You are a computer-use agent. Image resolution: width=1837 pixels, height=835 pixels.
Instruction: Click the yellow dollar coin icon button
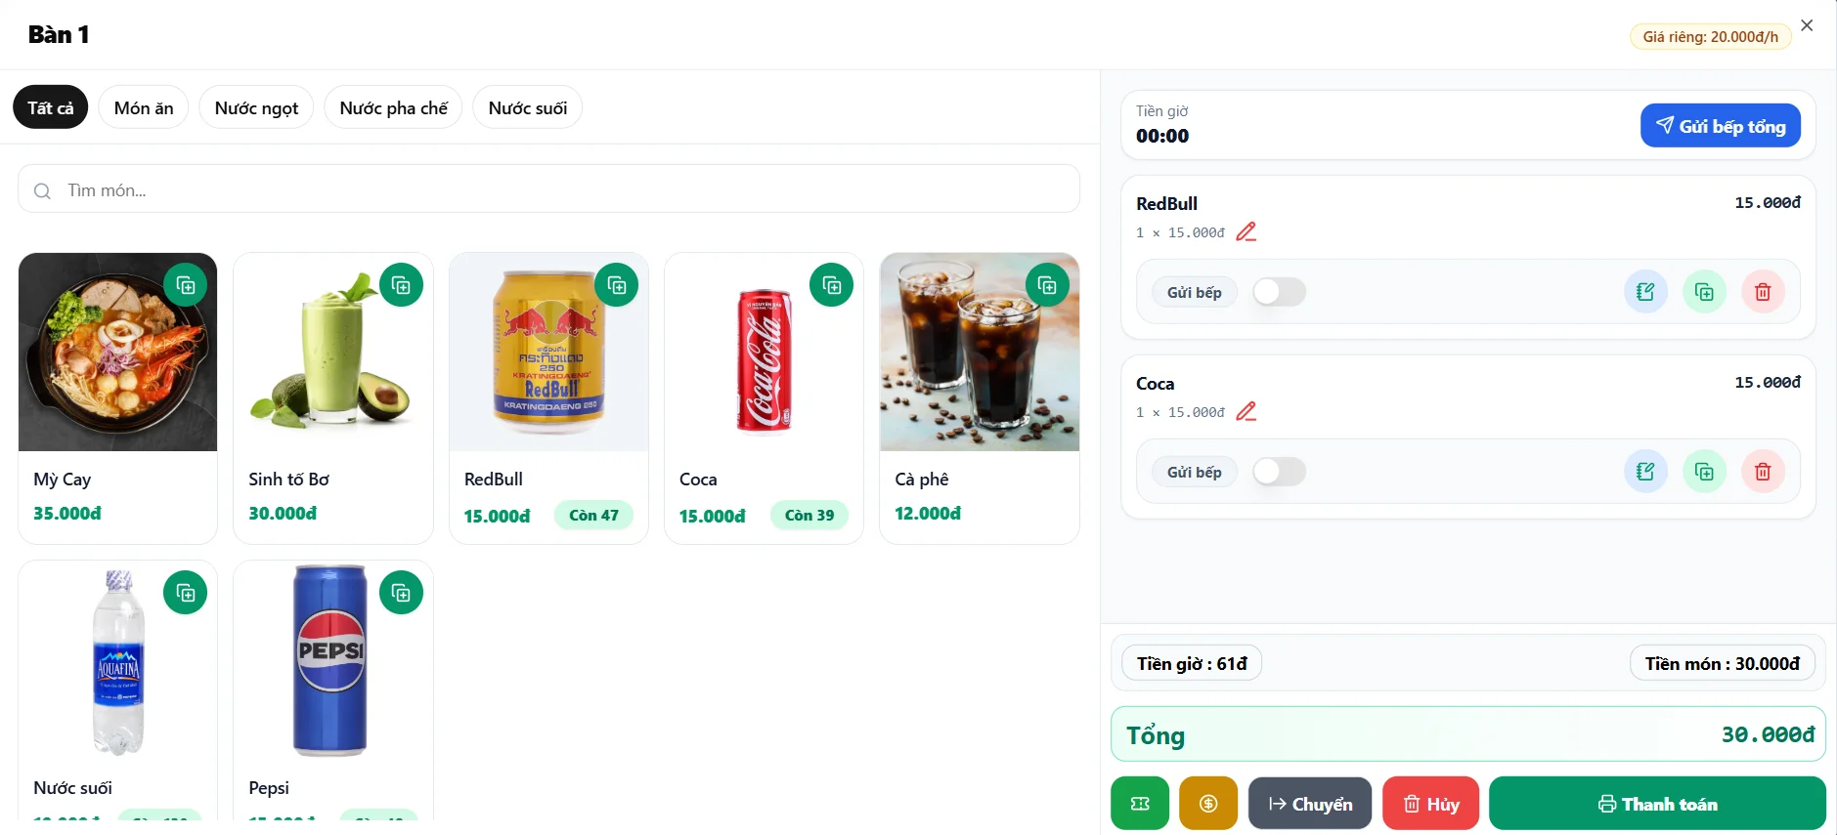click(1208, 804)
